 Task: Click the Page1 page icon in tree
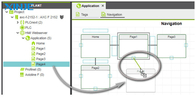[33, 48]
